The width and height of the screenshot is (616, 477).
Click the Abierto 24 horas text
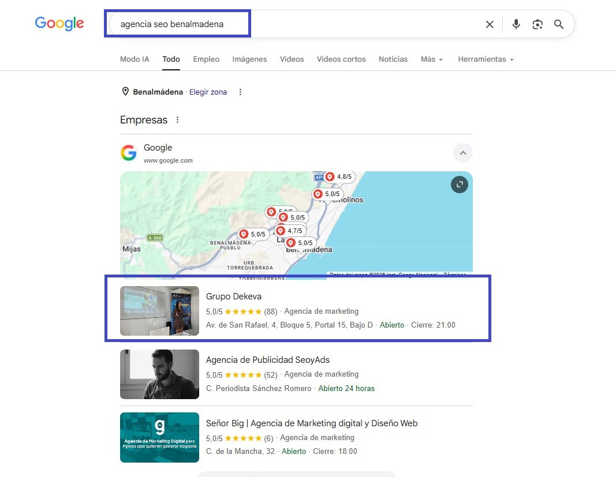coord(346,388)
